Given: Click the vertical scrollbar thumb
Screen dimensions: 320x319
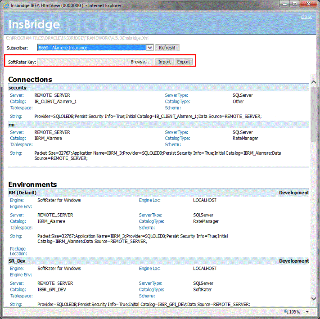Looking at the screenshot, I should coord(314,114).
